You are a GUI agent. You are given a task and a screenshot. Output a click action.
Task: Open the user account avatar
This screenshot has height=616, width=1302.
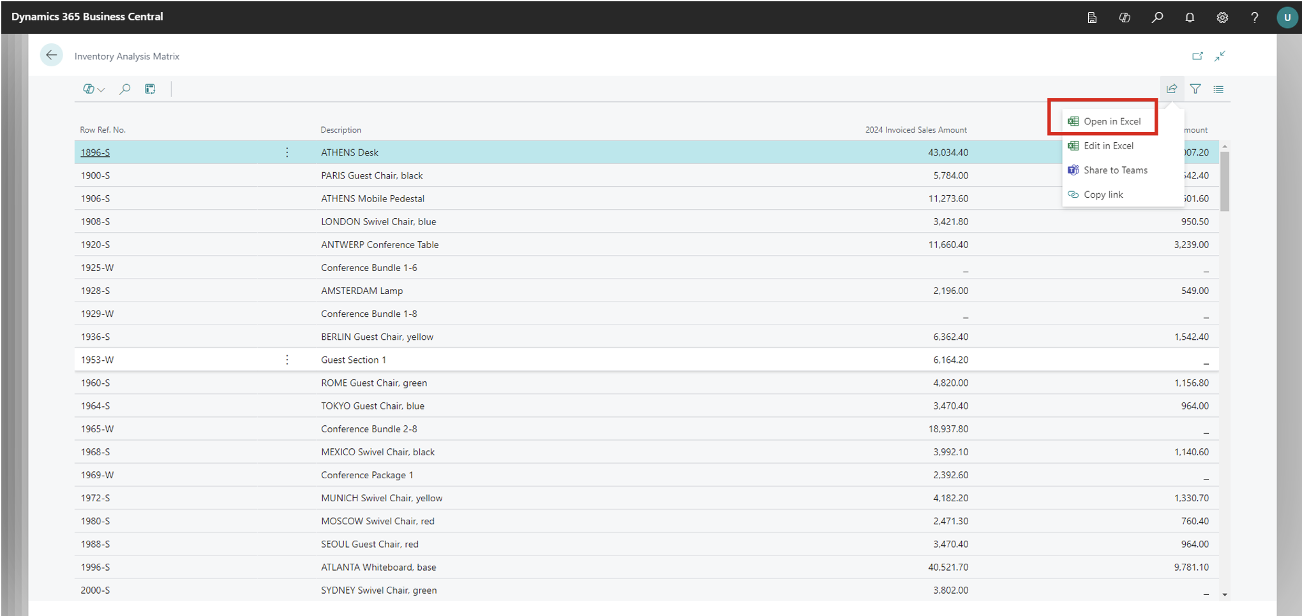coord(1287,18)
